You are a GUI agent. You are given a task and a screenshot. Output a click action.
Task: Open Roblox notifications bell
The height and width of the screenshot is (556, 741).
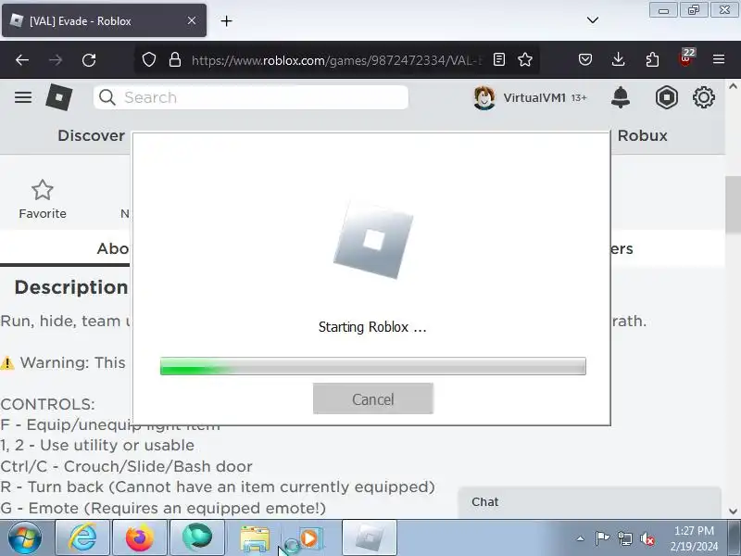point(621,97)
